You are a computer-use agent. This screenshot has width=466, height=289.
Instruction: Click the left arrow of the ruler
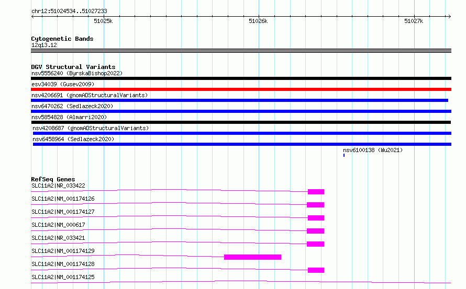click(x=32, y=16)
